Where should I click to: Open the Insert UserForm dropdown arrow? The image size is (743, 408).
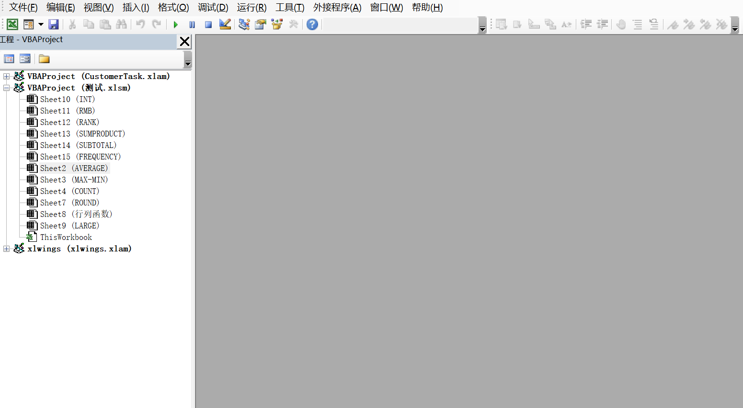(x=41, y=24)
